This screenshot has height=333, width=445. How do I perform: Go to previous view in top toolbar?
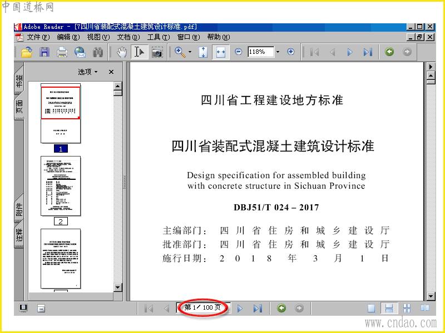[389, 52]
